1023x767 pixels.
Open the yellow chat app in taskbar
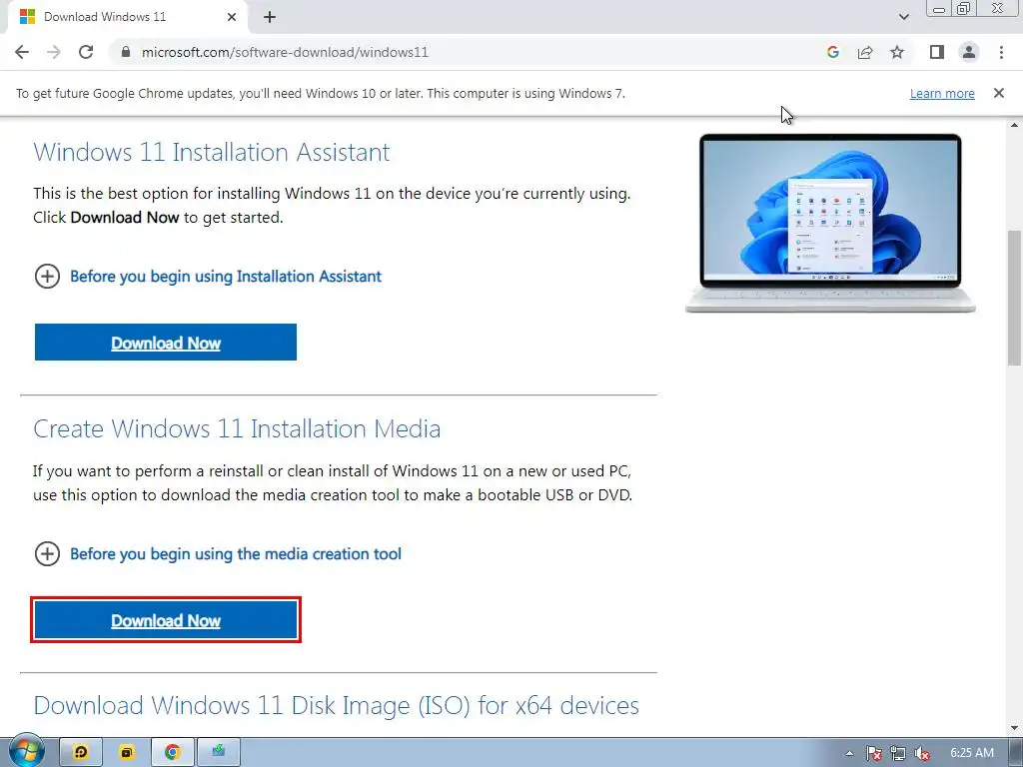click(x=81, y=752)
